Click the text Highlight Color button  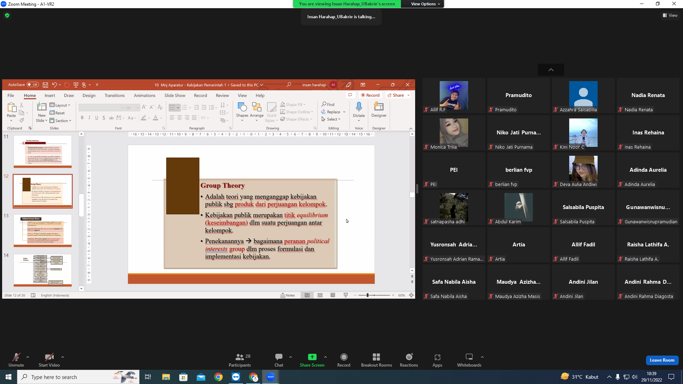tap(144, 118)
